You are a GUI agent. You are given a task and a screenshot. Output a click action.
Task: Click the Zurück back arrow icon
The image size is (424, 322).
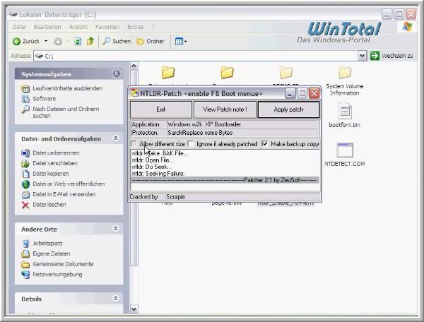click(x=16, y=42)
